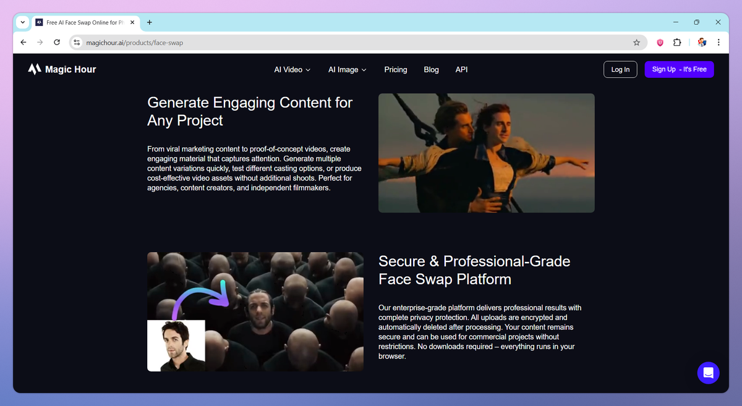
Task: Click the paragraph starting 'From viral marketing content'
Action: pos(255,169)
